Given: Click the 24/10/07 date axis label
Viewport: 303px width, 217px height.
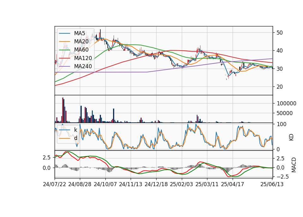Looking at the screenshot, I should point(105,184).
